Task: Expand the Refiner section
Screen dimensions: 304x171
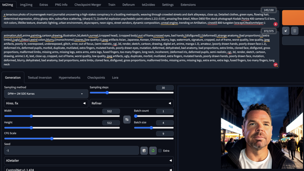Action: 132,103
